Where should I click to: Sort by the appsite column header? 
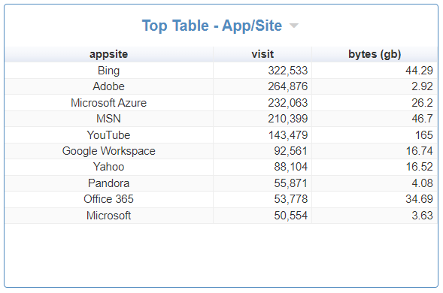(109, 54)
